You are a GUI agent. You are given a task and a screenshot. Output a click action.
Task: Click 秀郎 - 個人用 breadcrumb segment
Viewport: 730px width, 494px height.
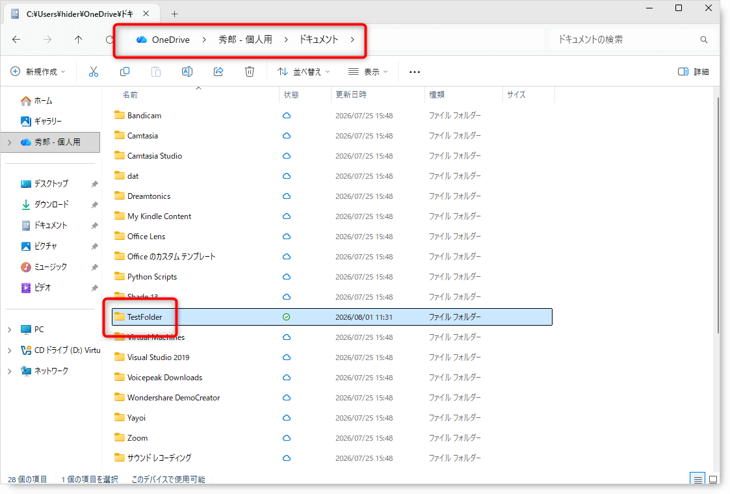pyautogui.click(x=245, y=40)
